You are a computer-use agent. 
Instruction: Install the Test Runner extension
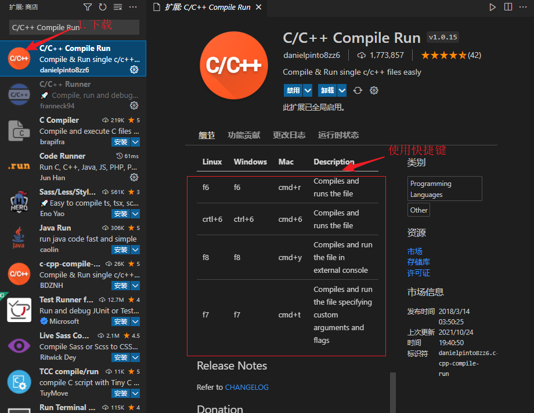(x=121, y=321)
